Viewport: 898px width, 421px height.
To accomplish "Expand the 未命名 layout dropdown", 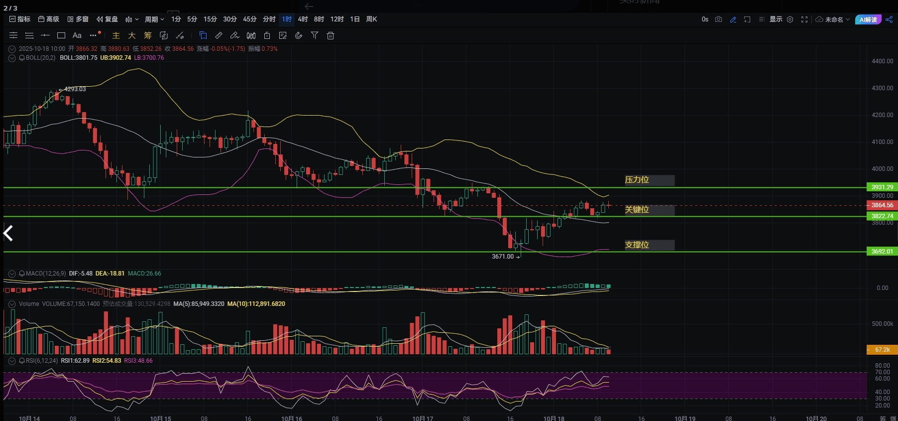I will [833, 19].
